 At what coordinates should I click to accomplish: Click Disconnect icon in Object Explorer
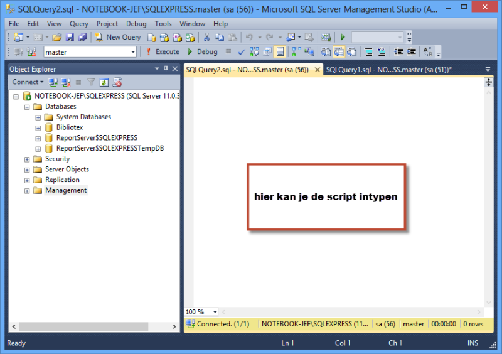pyautogui.click(x=66, y=83)
